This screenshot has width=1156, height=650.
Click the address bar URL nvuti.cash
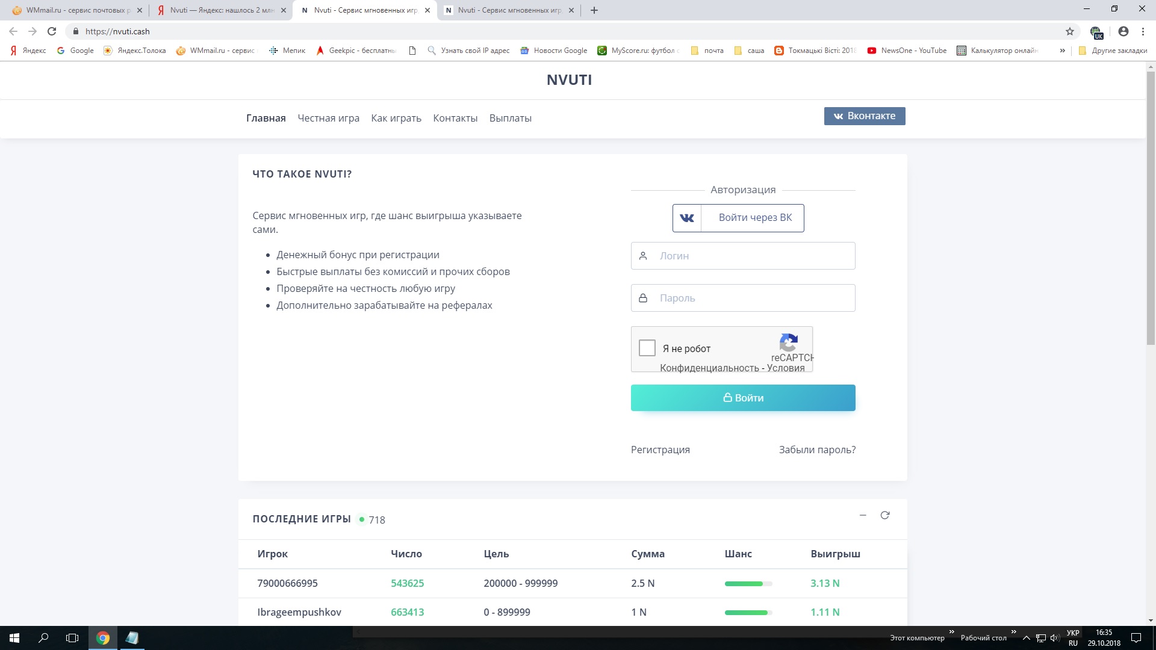click(x=117, y=31)
